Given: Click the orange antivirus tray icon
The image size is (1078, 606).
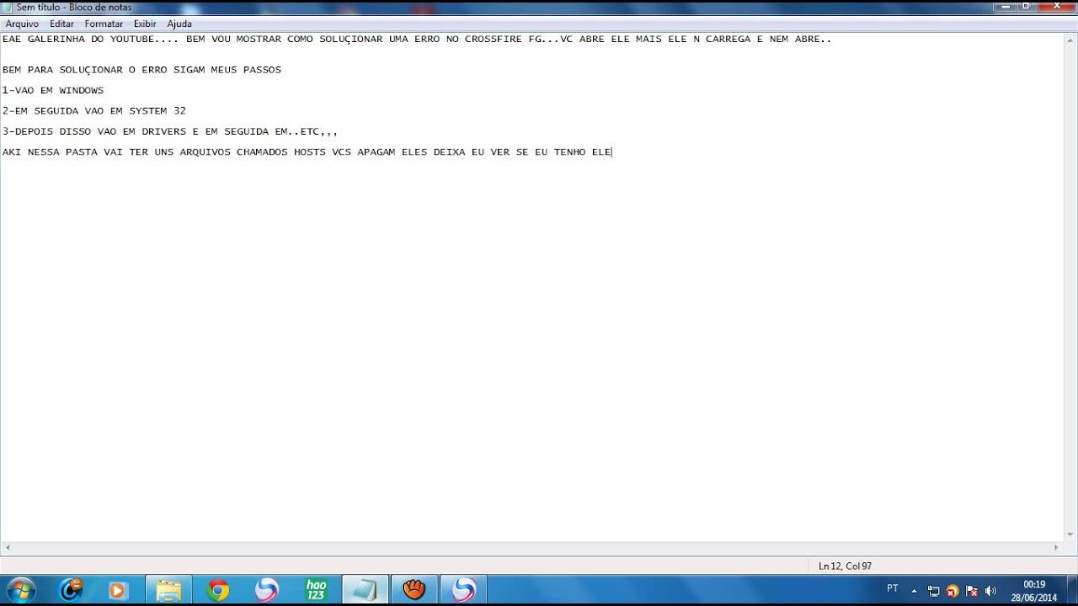Looking at the screenshot, I should (953, 591).
